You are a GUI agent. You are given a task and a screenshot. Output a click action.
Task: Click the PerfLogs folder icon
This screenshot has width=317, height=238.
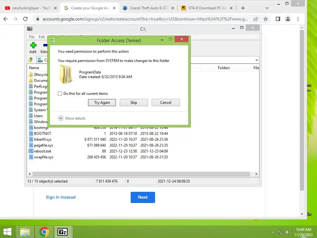(x=31, y=86)
